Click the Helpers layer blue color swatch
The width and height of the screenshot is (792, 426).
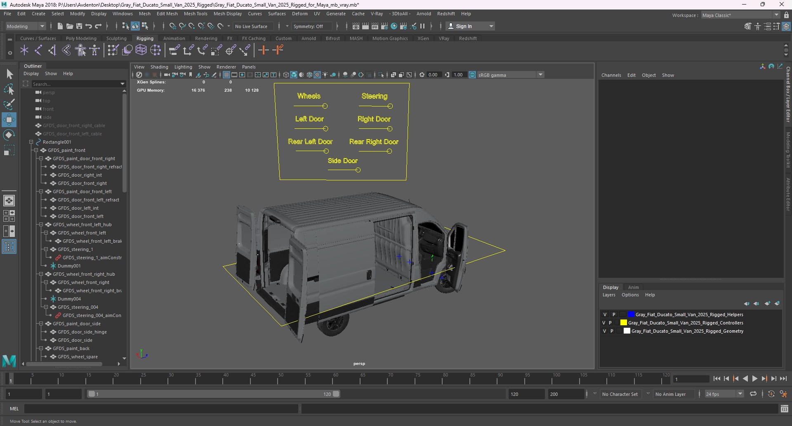(631, 315)
